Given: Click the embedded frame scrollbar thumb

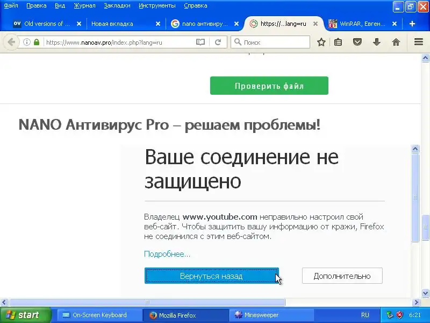Looking at the screenshot, I should [x=415, y=198].
